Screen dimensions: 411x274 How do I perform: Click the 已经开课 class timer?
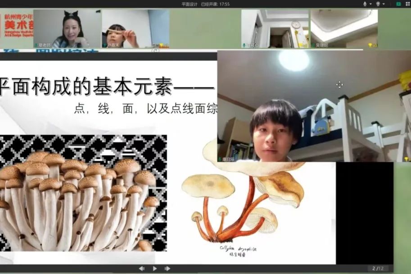click(215, 4)
